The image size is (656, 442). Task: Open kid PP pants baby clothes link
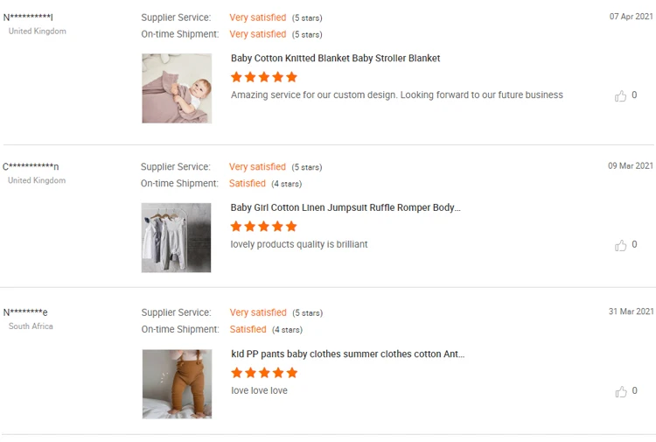pyautogui.click(x=347, y=354)
